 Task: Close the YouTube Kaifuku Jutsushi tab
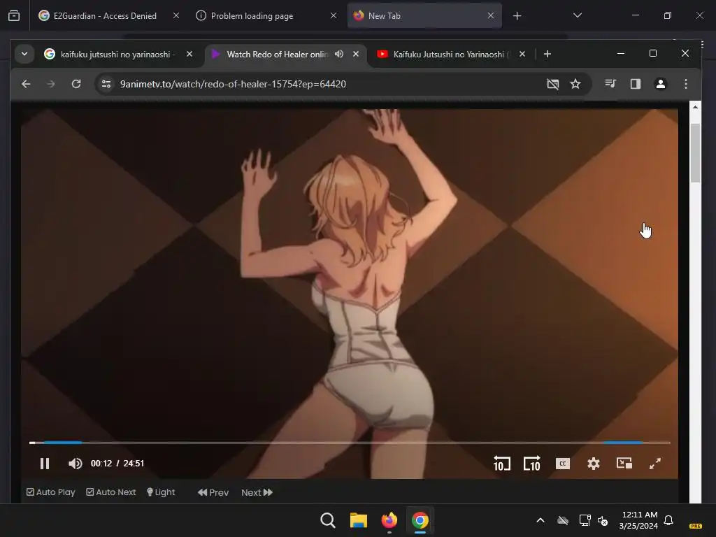pyautogui.click(x=522, y=54)
